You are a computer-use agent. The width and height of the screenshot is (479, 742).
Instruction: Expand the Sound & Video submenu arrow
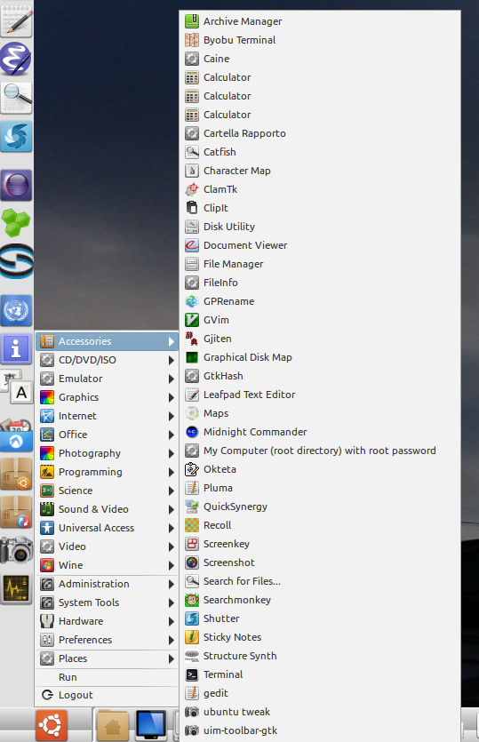coord(172,509)
